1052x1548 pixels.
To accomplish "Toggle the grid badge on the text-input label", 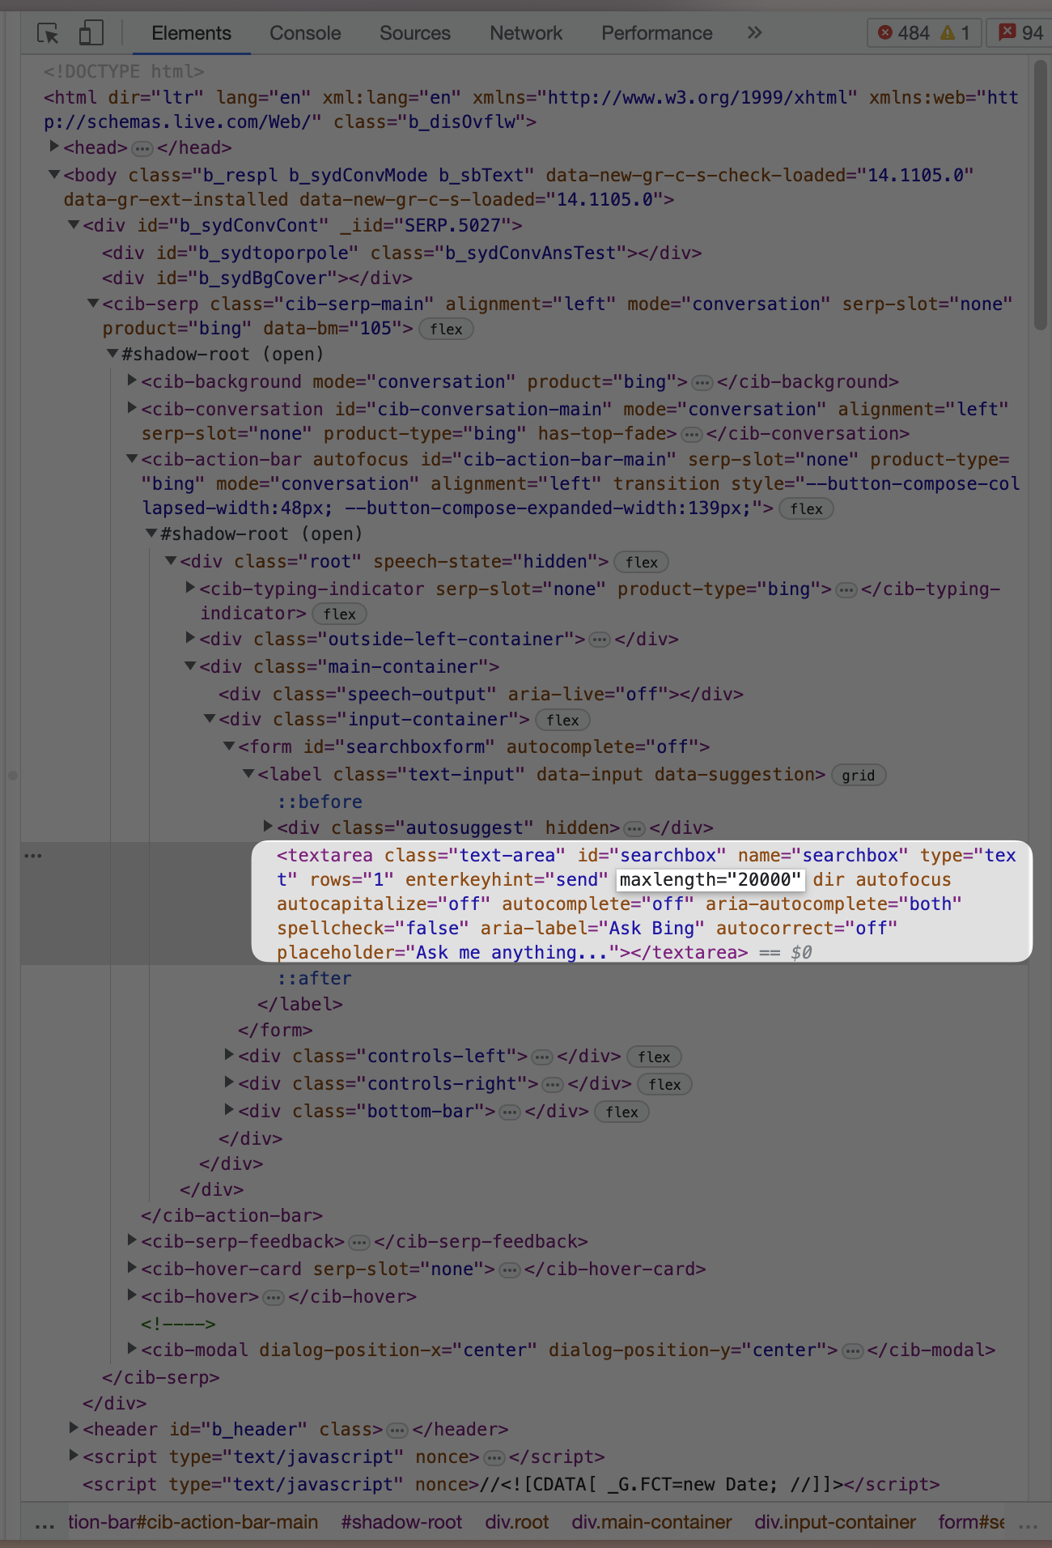I will [858, 776].
